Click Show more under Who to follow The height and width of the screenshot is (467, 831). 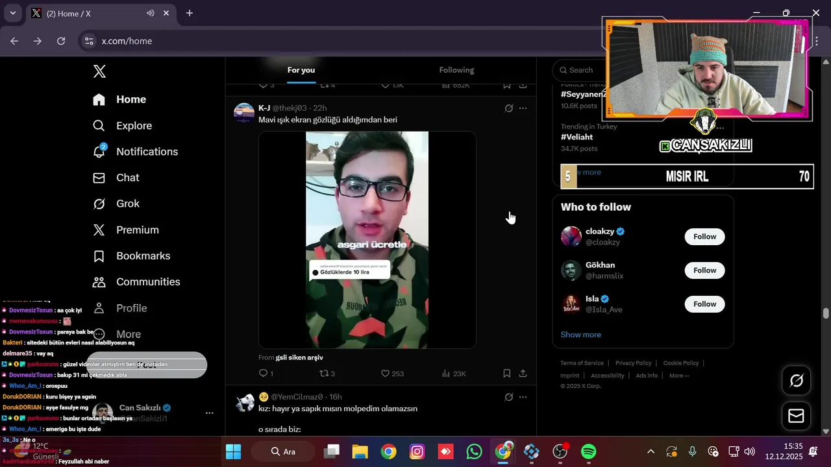coord(580,335)
